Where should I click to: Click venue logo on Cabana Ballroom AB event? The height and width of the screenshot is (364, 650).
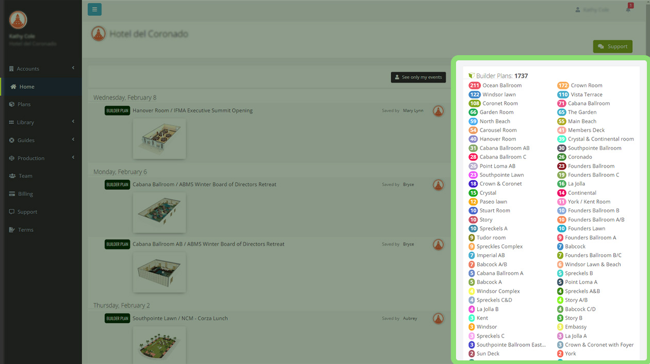click(438, 244)
